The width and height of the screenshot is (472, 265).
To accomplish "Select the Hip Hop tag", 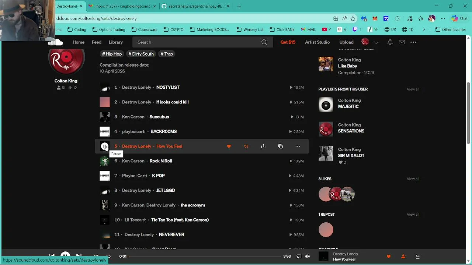I will [x=112, y=54].
